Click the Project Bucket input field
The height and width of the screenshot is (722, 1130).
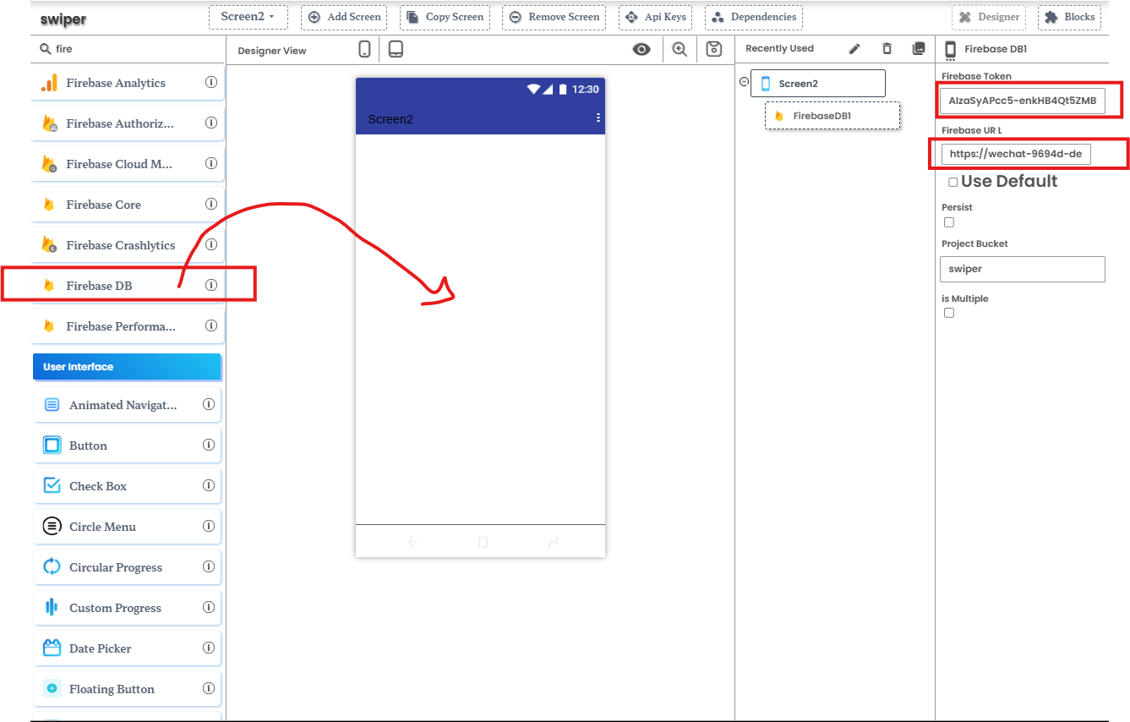(1023, 269)
